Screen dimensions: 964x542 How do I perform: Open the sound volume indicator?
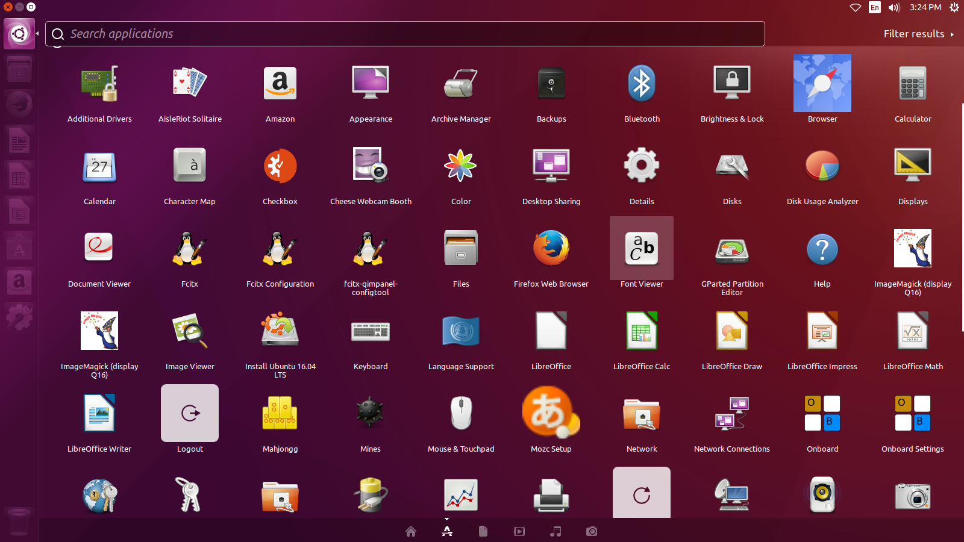894,7
